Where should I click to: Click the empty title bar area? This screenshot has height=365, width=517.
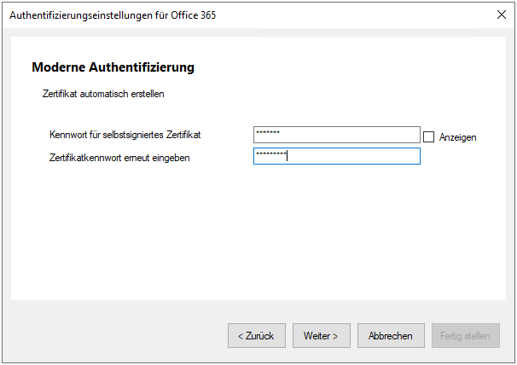pos(354,15)
